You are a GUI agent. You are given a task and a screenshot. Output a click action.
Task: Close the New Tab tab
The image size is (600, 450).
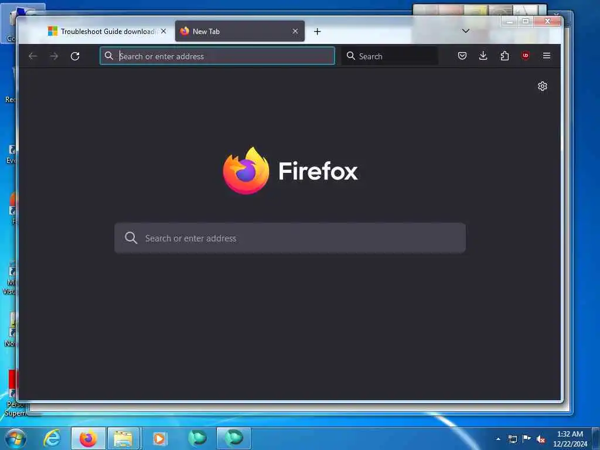[295, 32]
